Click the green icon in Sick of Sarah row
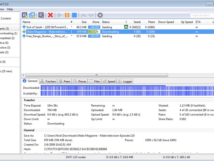The image size is (214, 161). (126, 27)
